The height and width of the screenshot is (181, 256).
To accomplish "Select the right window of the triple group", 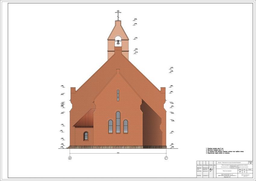I will click(x=125, y=126).
